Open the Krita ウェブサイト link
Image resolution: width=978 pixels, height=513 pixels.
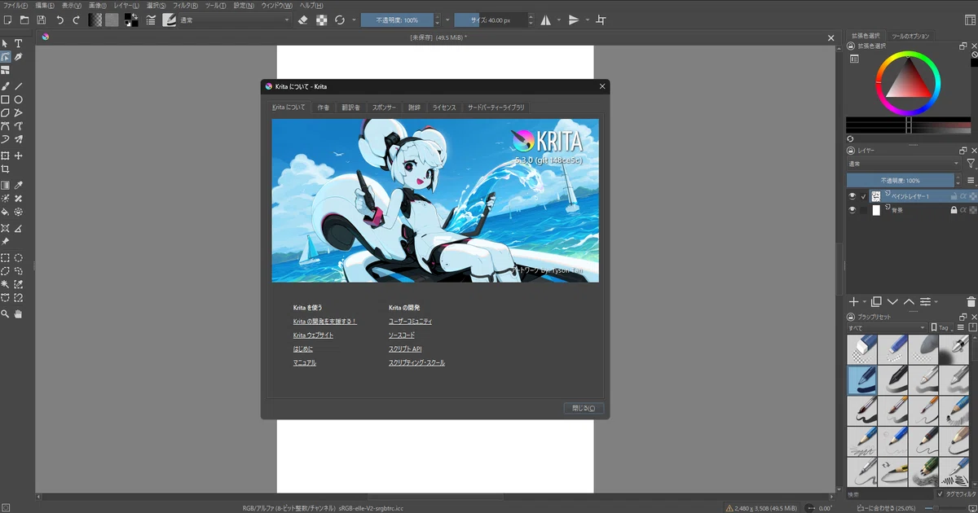[x=313, y=335]
